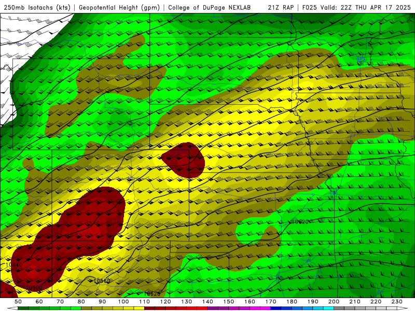The image size is (415, 311).
Task: Click the 10440 height contour label
Action: coord(14,264)
